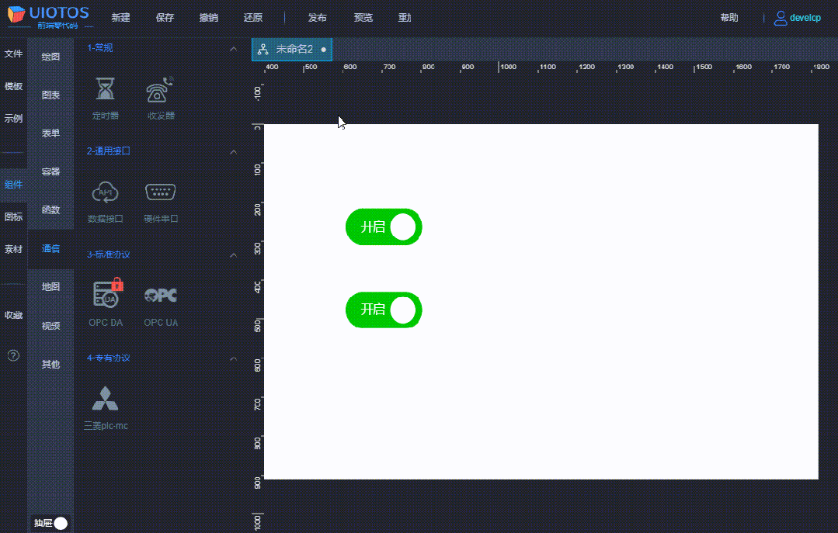Click the 2-通用接口 section header
The image size is (838, 533).
109,151
